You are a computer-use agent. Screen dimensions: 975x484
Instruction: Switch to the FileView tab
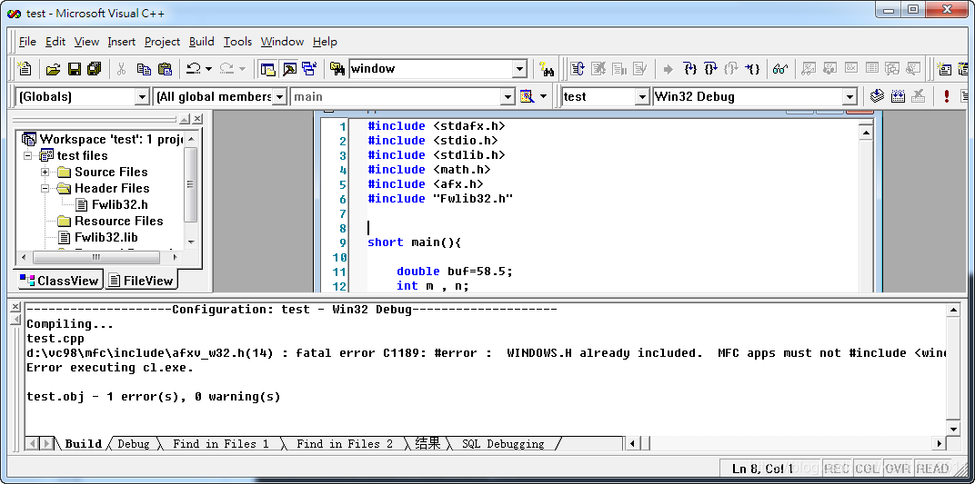click(x=141, y=281)
